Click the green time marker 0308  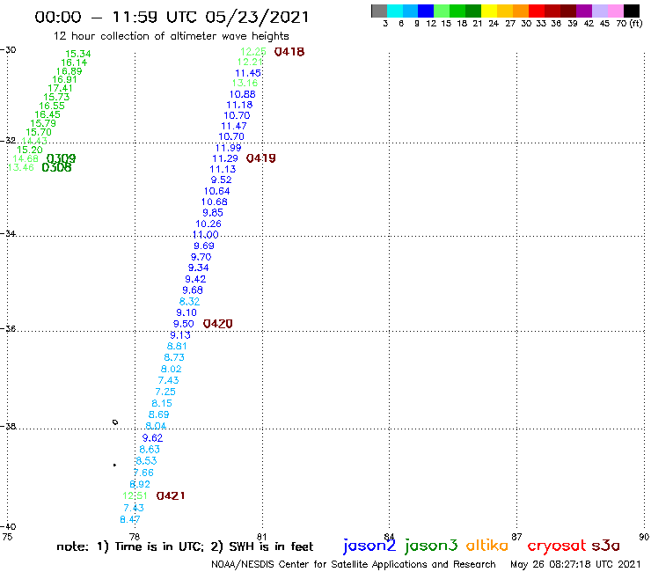pyautogui.click(x=56, y=167)
